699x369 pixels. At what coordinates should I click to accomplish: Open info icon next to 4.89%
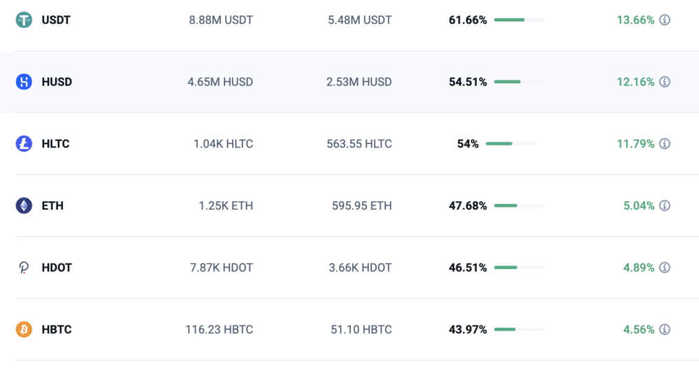(x=665, y=268)
